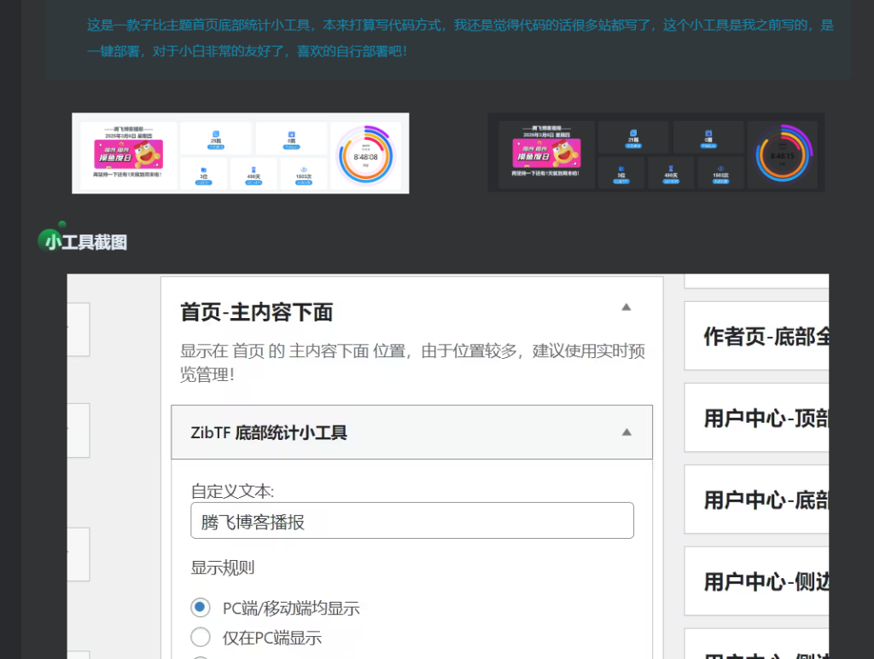The height and width of the screenshot is (659, 874).
Task: Click the unselected radio below 仅在PC端显示
Action: (x=200, y=656)
